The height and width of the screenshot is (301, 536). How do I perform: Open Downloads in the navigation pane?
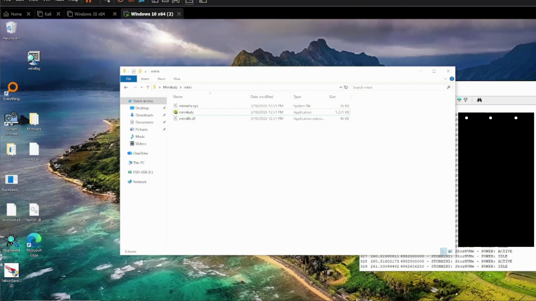[x=144, y=115]
